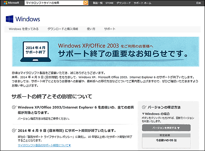Click the サポートの終了とその影響について heading
The height and width of the screenshot is (151, 205).
click(52, 96)
